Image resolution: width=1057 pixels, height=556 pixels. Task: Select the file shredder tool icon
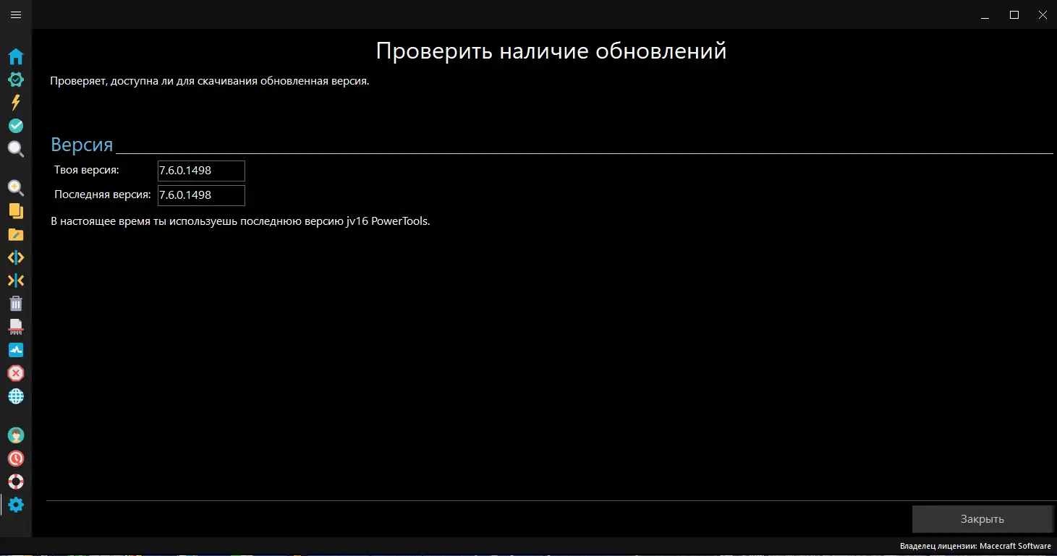click(16, 327)
